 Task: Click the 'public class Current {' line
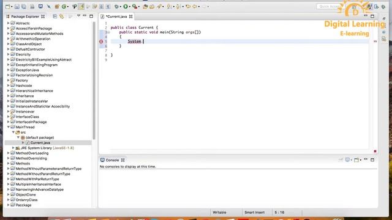(x=134, y=28)
